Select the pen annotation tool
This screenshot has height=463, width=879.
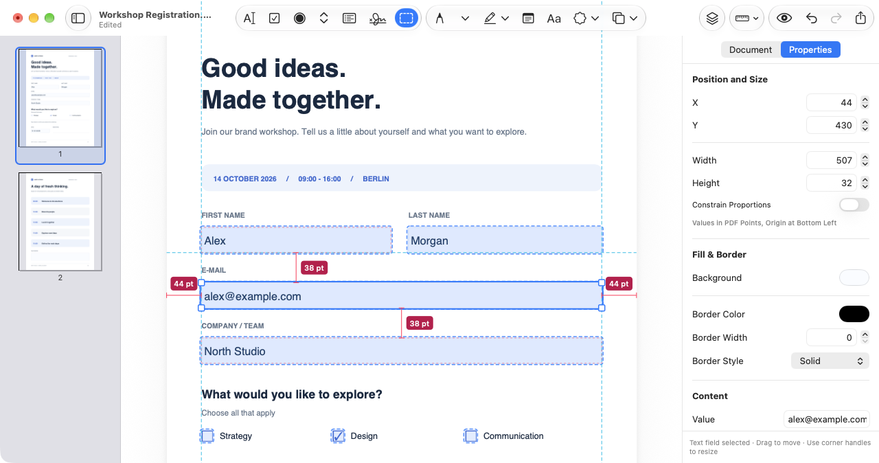pyautogui.click(x=439, y=19)
